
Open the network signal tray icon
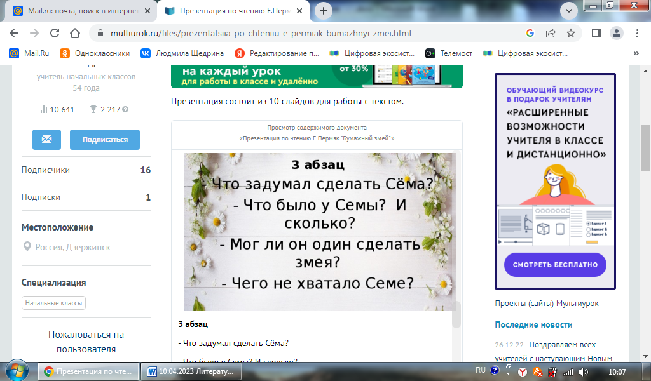tap(568, 372)
